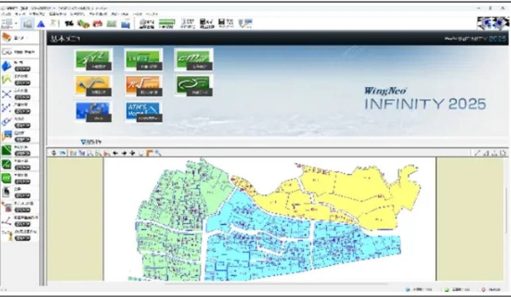Open the pill button under blue book sidebar icon
This screenshot has height=297, width=511.
pos(23,70)
